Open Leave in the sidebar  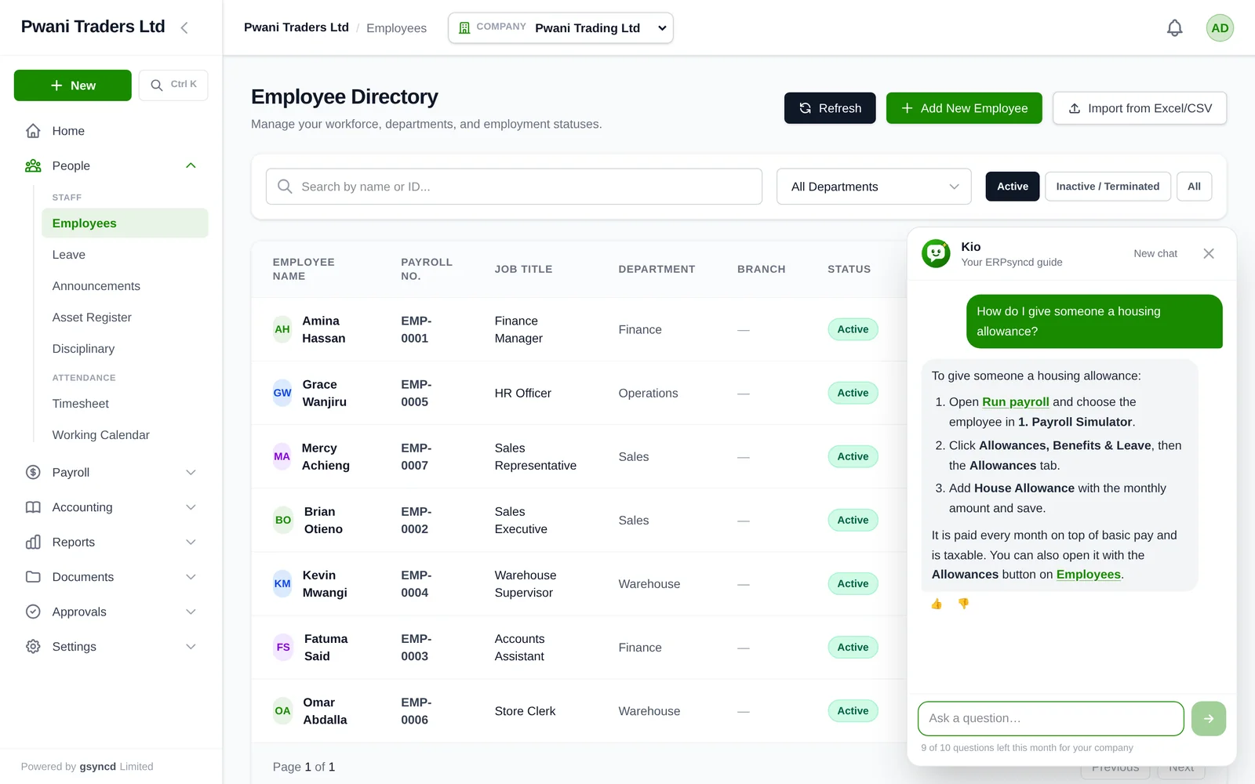[x=125, y=255]
